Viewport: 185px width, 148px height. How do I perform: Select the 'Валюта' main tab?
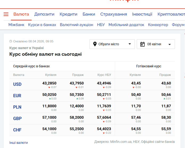pyautogui.click(x=21, y=14)
